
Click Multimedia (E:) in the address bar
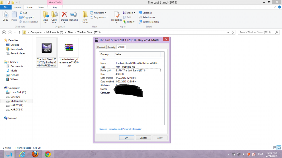[55, 32]
